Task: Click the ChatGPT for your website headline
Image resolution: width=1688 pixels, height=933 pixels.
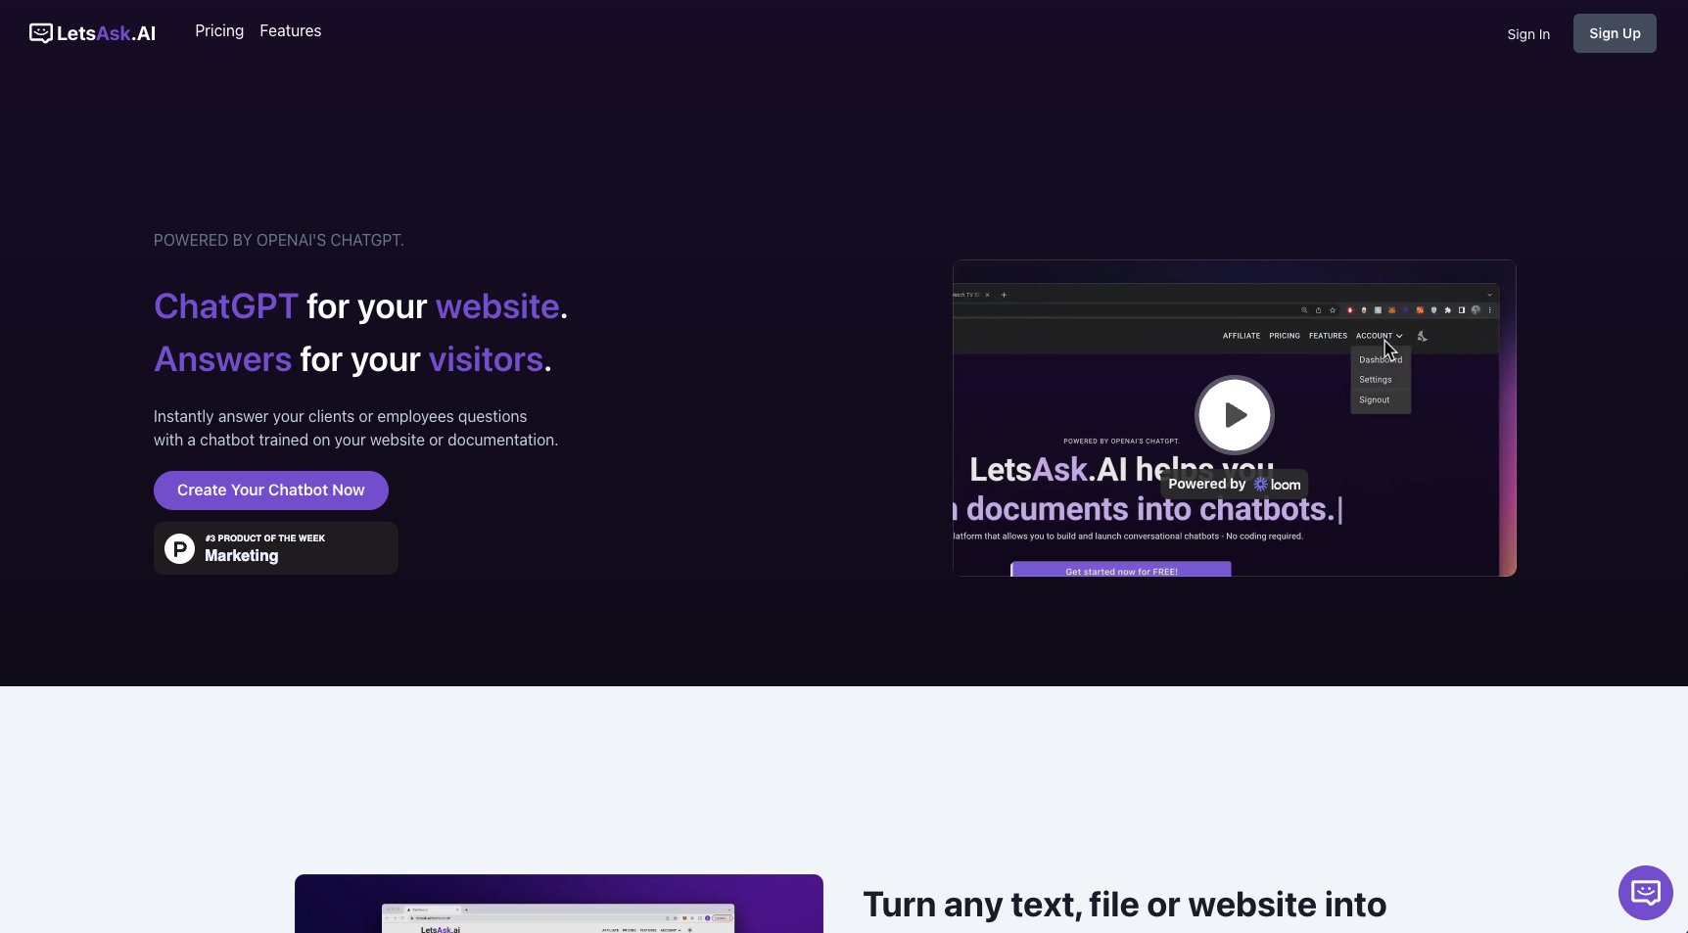Action: [x=360, y=306]
